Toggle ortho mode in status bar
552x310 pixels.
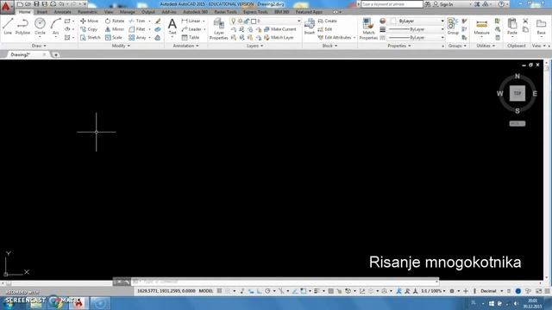coord(259,291)
